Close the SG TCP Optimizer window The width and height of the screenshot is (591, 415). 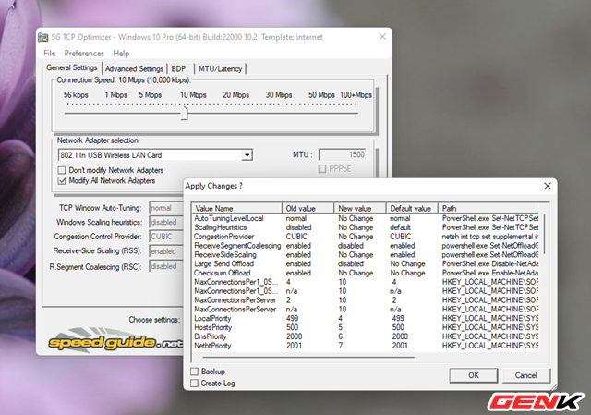(382, 37)
